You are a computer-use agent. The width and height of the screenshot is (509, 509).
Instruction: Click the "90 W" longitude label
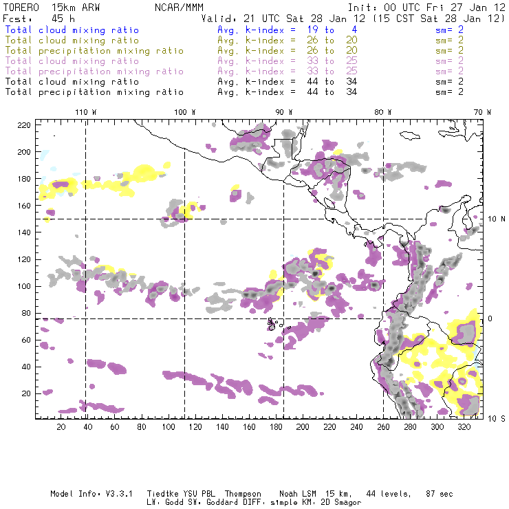(x=284, y=112)
